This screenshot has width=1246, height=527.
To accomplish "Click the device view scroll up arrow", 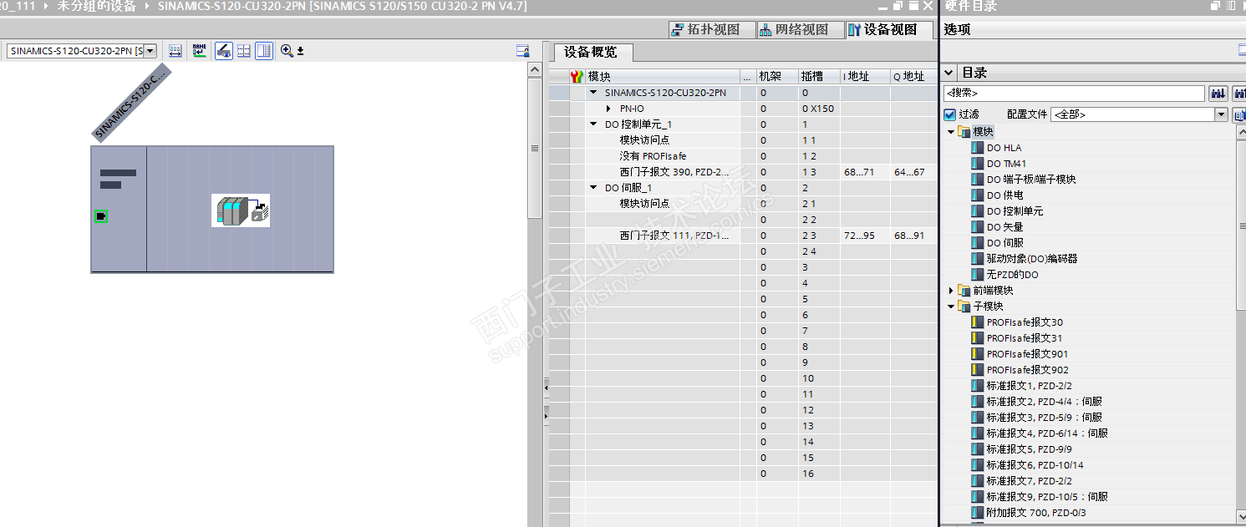I will 535,70.
